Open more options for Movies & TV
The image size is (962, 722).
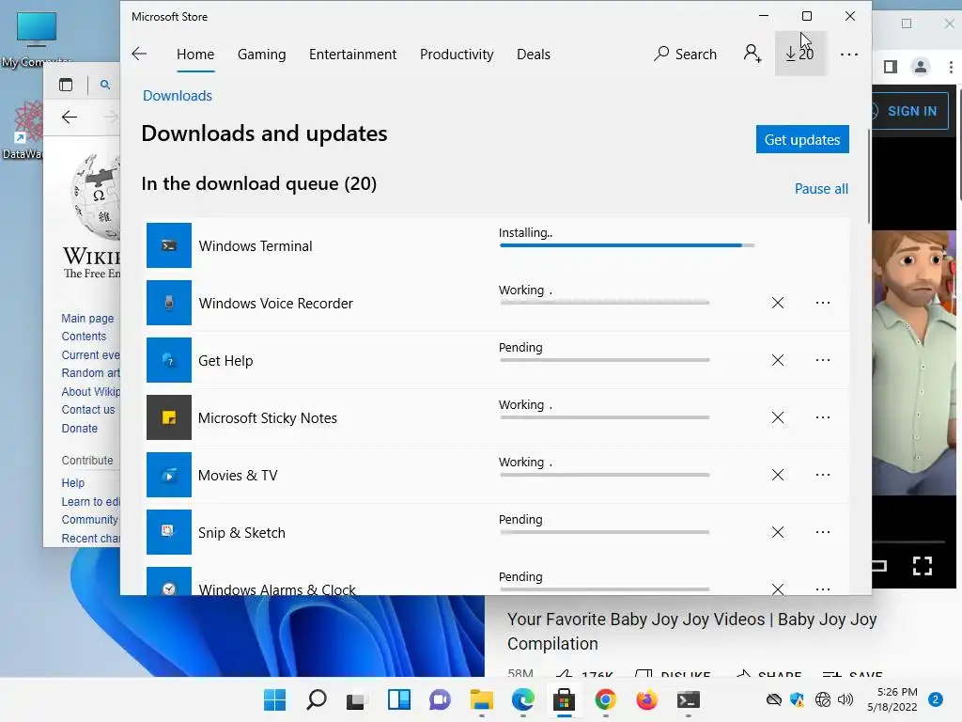823,475
